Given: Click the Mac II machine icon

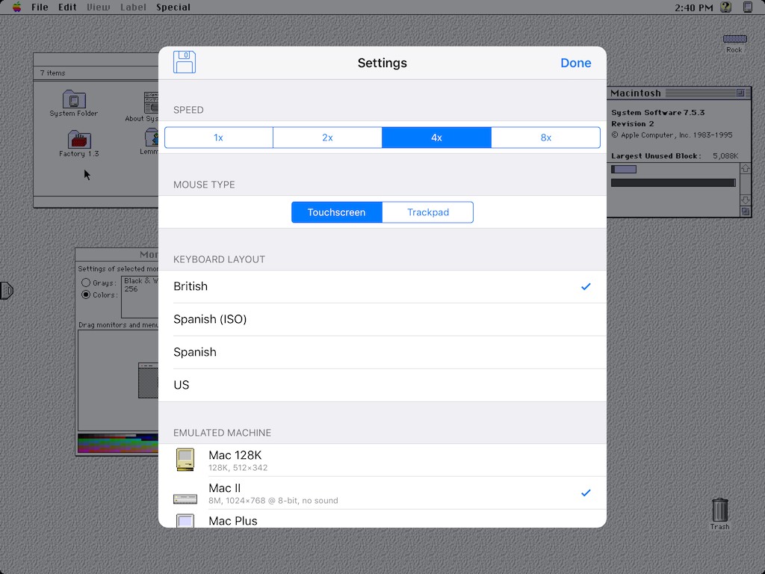Looking at the screenshot, I should click(185, 499).
